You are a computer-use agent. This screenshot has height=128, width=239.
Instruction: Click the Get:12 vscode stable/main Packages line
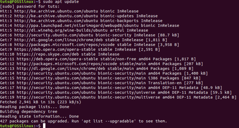click(101, 64)
